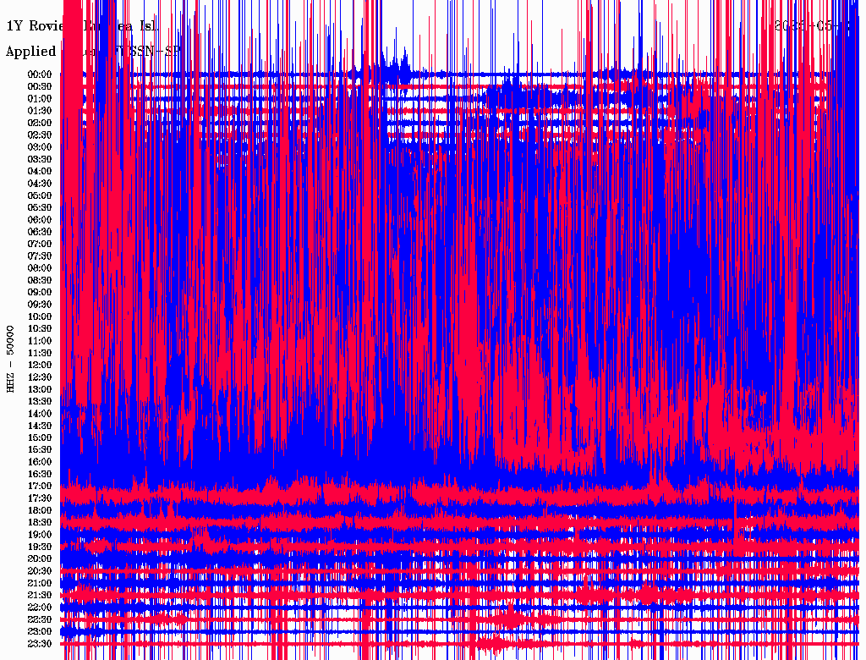Image resolution: width=866 pixels, height=660 pixels.
Task: Select the 22:30 trace label
Action: click(40, 619)
